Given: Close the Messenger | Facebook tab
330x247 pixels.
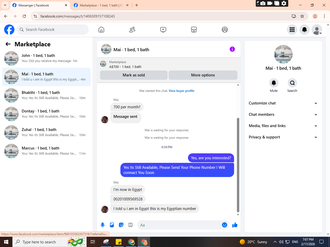Looking at the screenshot, I should (x=66, y=5).
